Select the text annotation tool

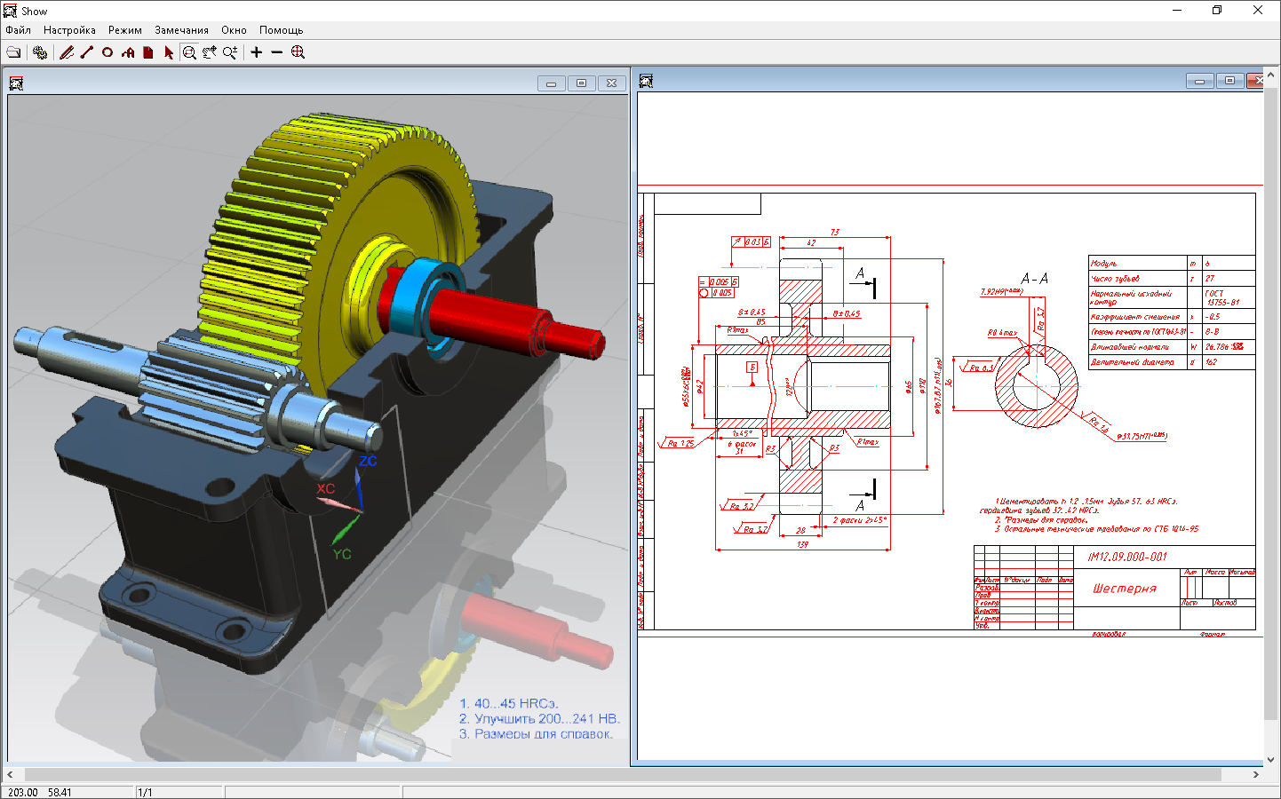pos(128,52)
